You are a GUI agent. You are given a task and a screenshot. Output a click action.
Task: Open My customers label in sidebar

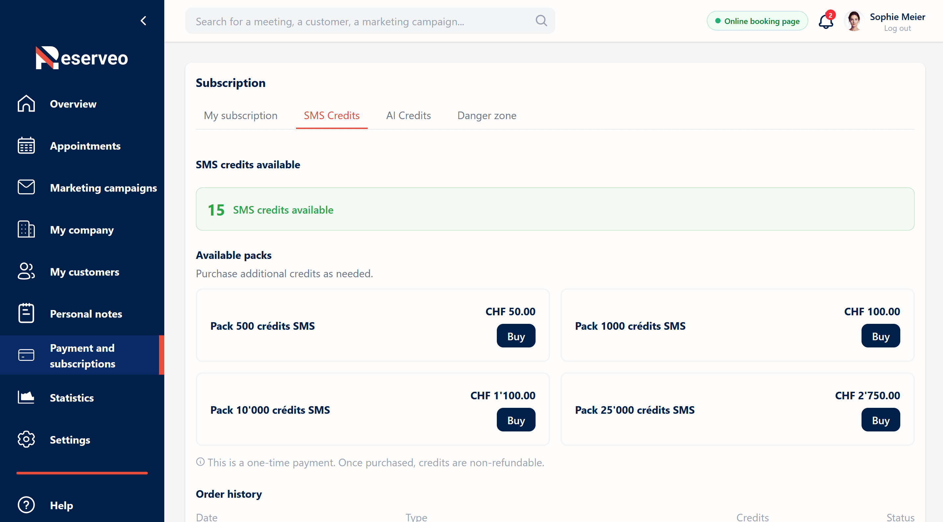tap(84, 272)
